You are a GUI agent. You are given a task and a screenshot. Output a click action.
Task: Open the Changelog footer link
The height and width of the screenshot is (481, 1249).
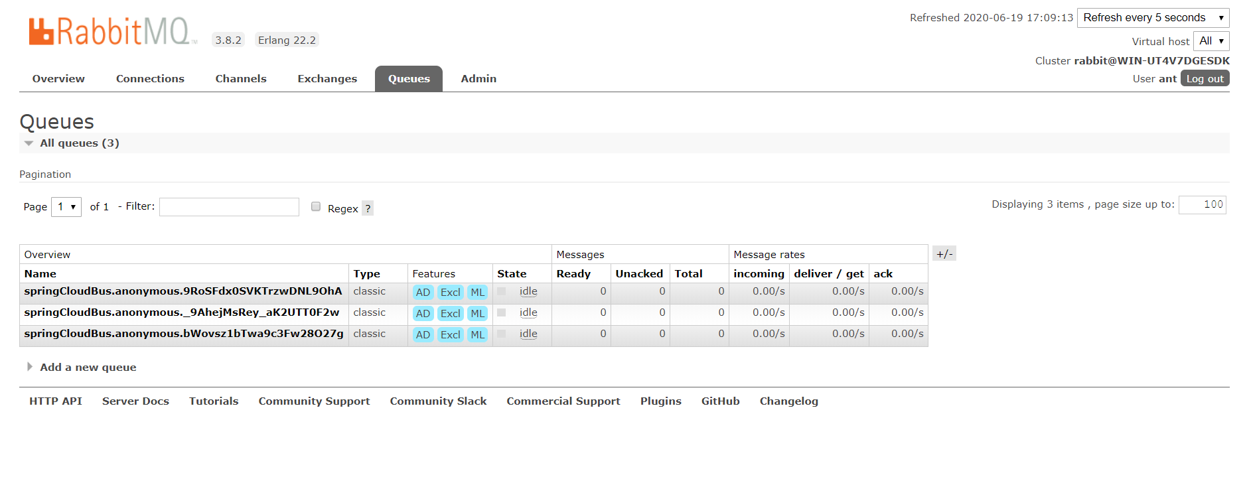(x=788, y=401)
